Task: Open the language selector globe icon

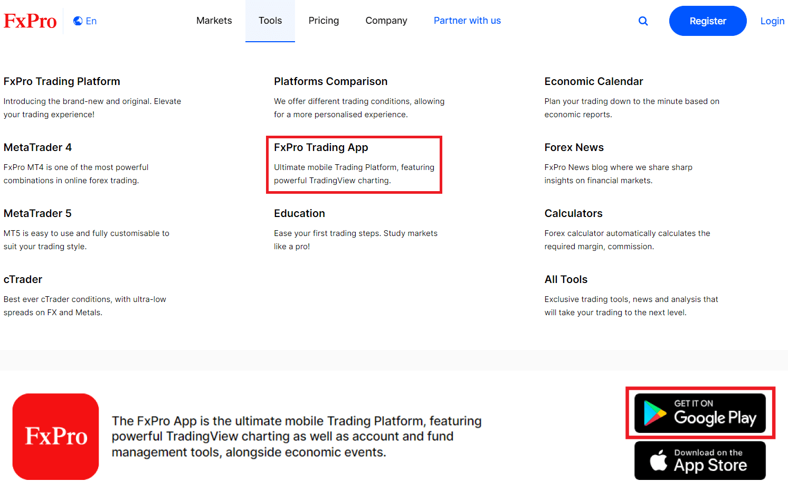Action: pos(78,21)
